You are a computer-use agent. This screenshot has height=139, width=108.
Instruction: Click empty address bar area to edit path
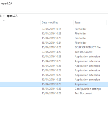[x=63, y=16]
